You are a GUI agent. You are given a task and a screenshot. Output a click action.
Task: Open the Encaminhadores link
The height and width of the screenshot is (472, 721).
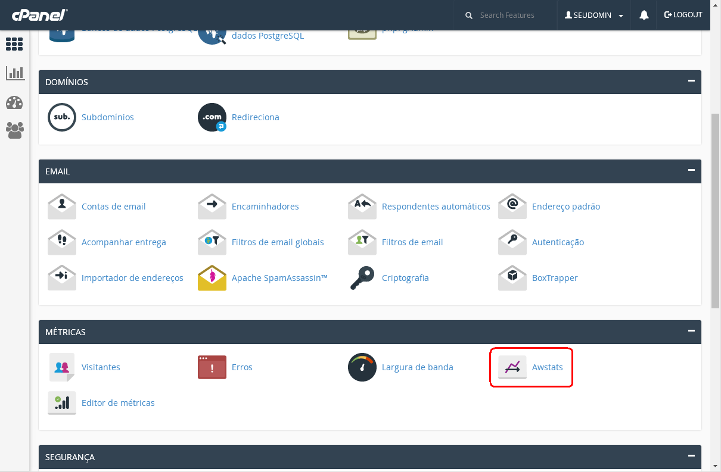(x=265, y=207)
